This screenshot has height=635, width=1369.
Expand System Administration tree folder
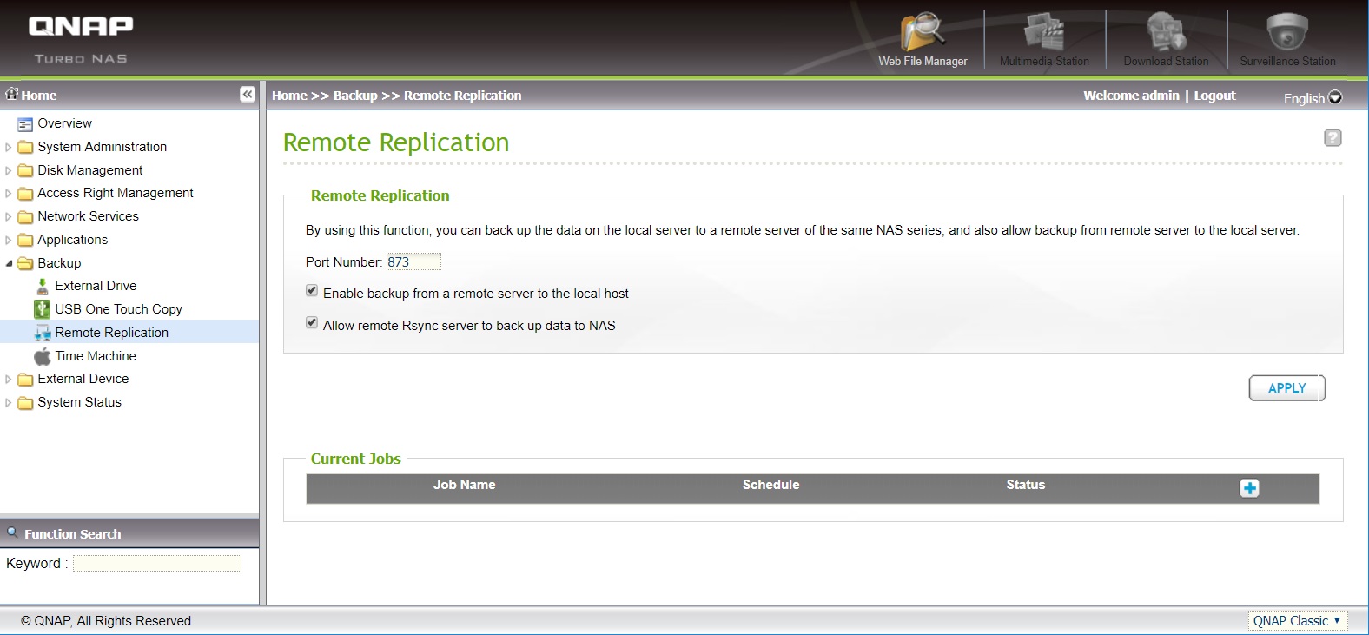[9, 148]
